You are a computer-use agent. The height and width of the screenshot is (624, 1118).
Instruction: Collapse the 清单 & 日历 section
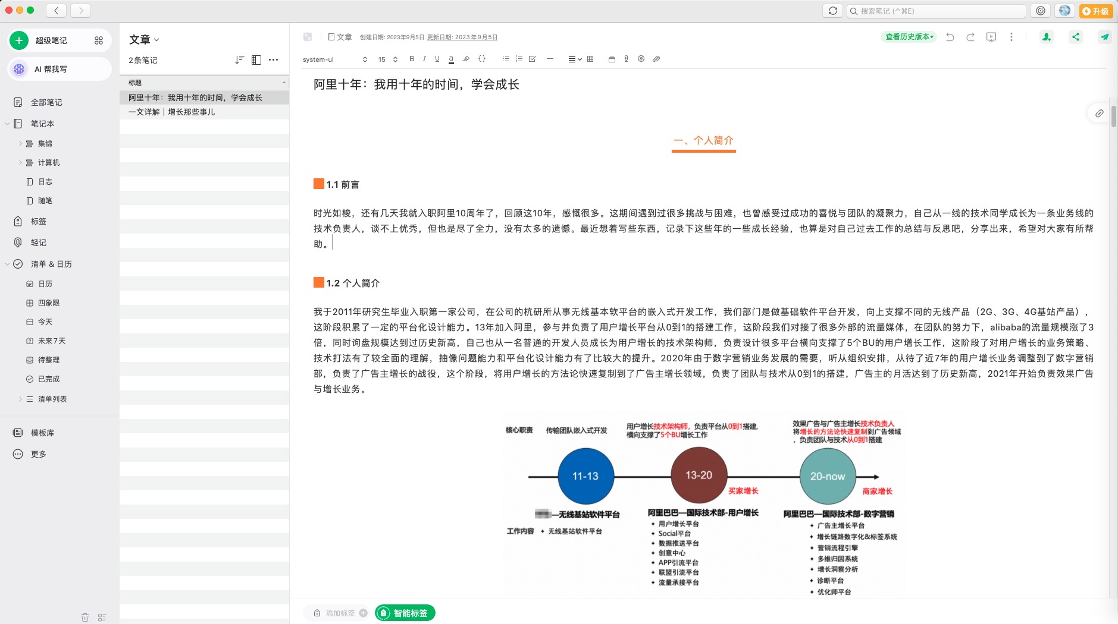(x=7, y=264)
